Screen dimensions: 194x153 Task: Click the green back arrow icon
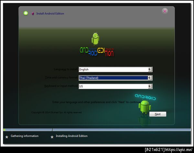click(x=26, y=13)
